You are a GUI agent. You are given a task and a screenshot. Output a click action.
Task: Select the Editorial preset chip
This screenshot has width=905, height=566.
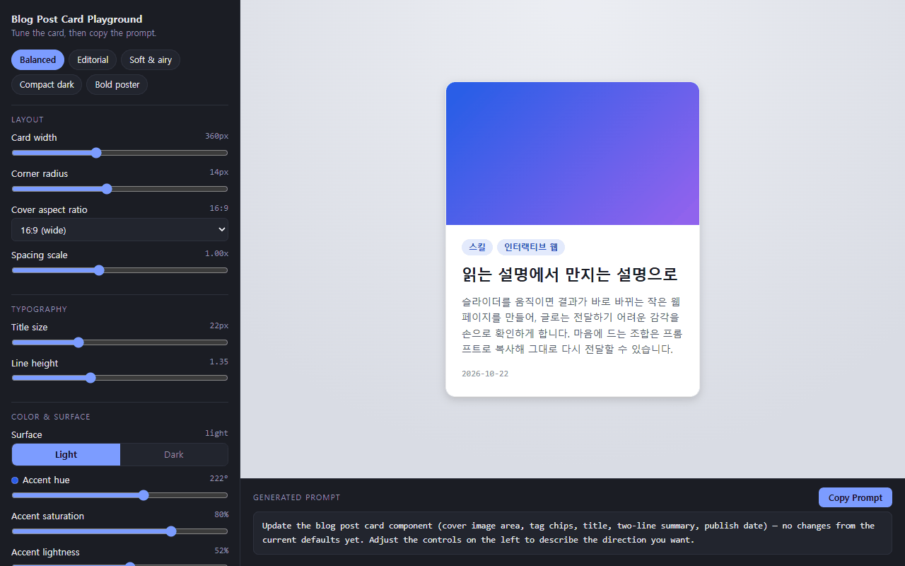tap(93, 60)
